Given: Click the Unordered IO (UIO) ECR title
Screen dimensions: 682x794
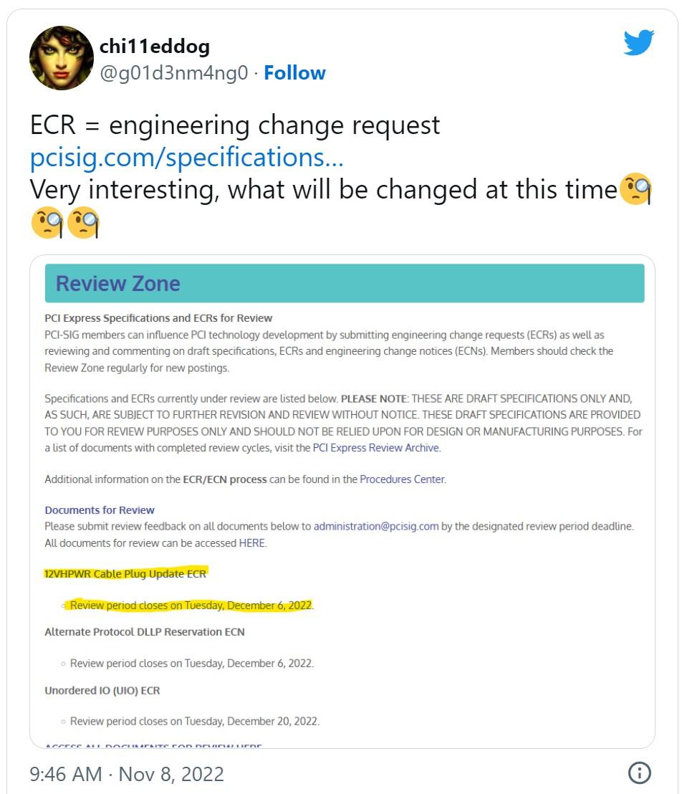Looking at the screenshot, I should 102,691.
